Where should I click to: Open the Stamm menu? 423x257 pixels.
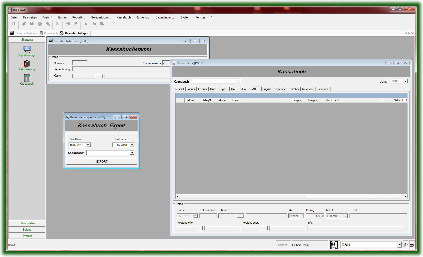pos(62,17)
